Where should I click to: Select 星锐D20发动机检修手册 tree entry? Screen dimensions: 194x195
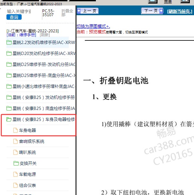(44, 53)
